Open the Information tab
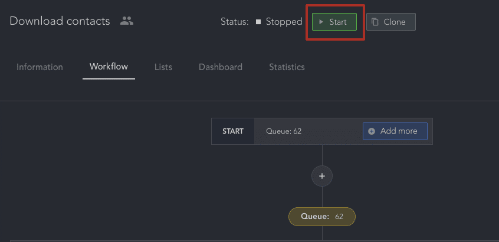The width and height of the screenshot is (499, 242). pos(40,67)
